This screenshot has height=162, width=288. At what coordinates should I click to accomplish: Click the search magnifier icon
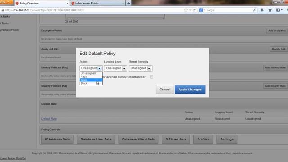255,10
